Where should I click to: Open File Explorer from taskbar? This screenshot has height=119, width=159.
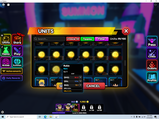coord(51,117)
